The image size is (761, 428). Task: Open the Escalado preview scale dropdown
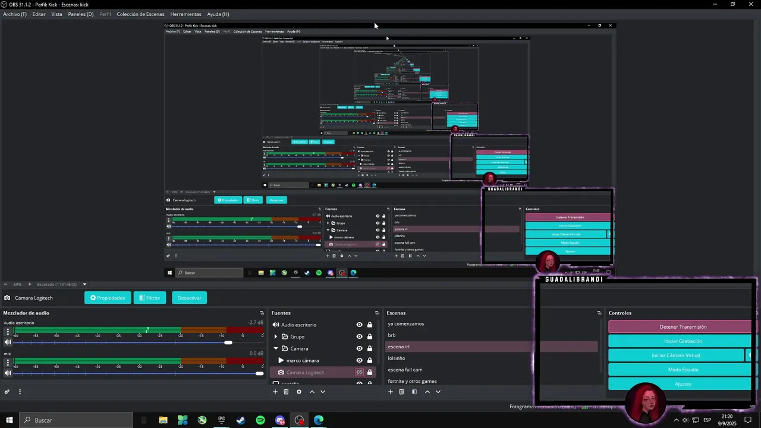(84, 284)
